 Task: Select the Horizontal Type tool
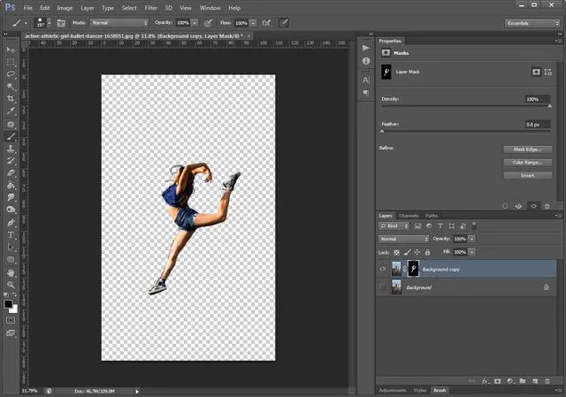(11, 235)
